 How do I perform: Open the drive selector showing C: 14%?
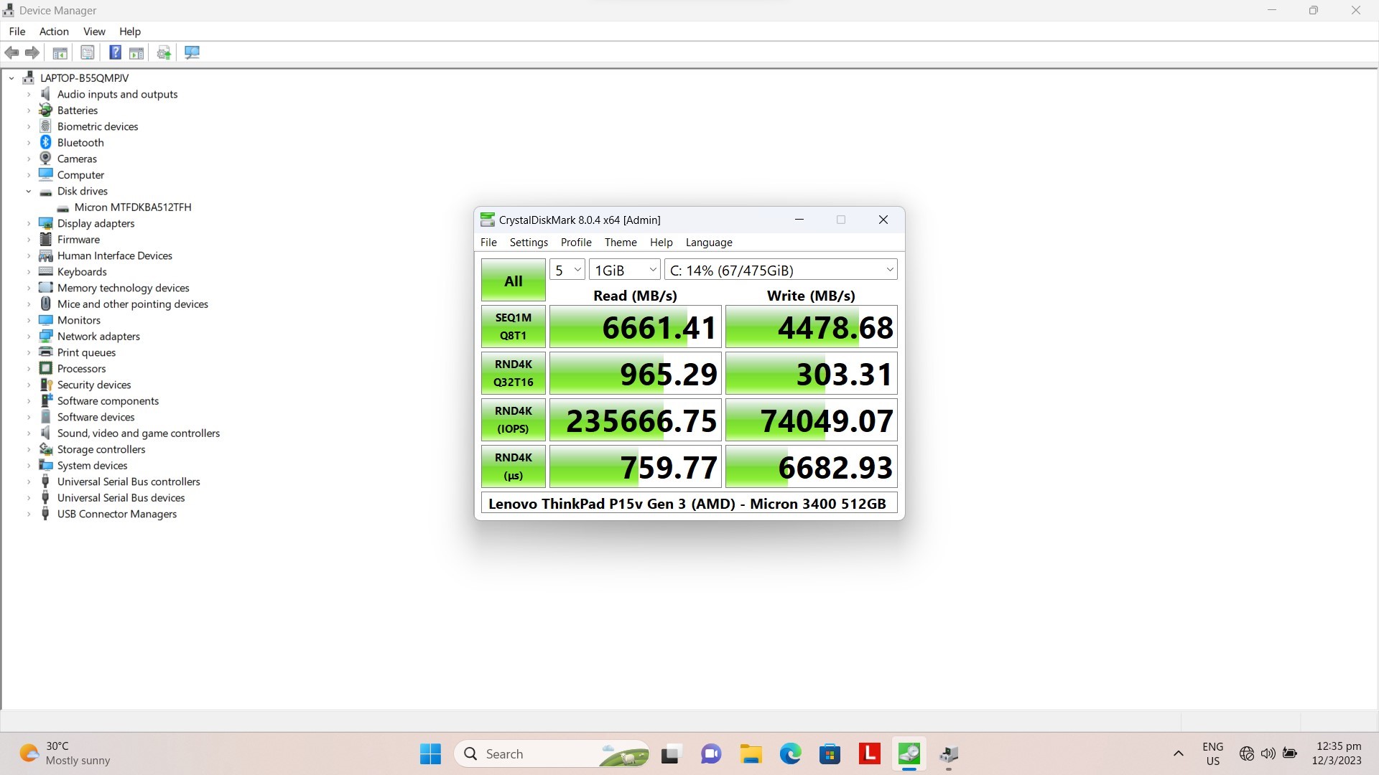[x=781, y=270]
